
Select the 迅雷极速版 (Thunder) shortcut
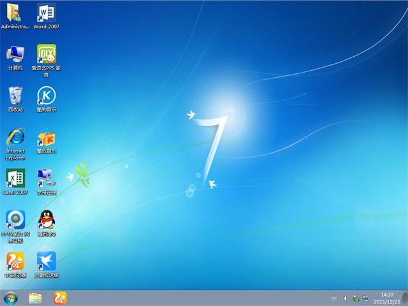pos(47,265)
